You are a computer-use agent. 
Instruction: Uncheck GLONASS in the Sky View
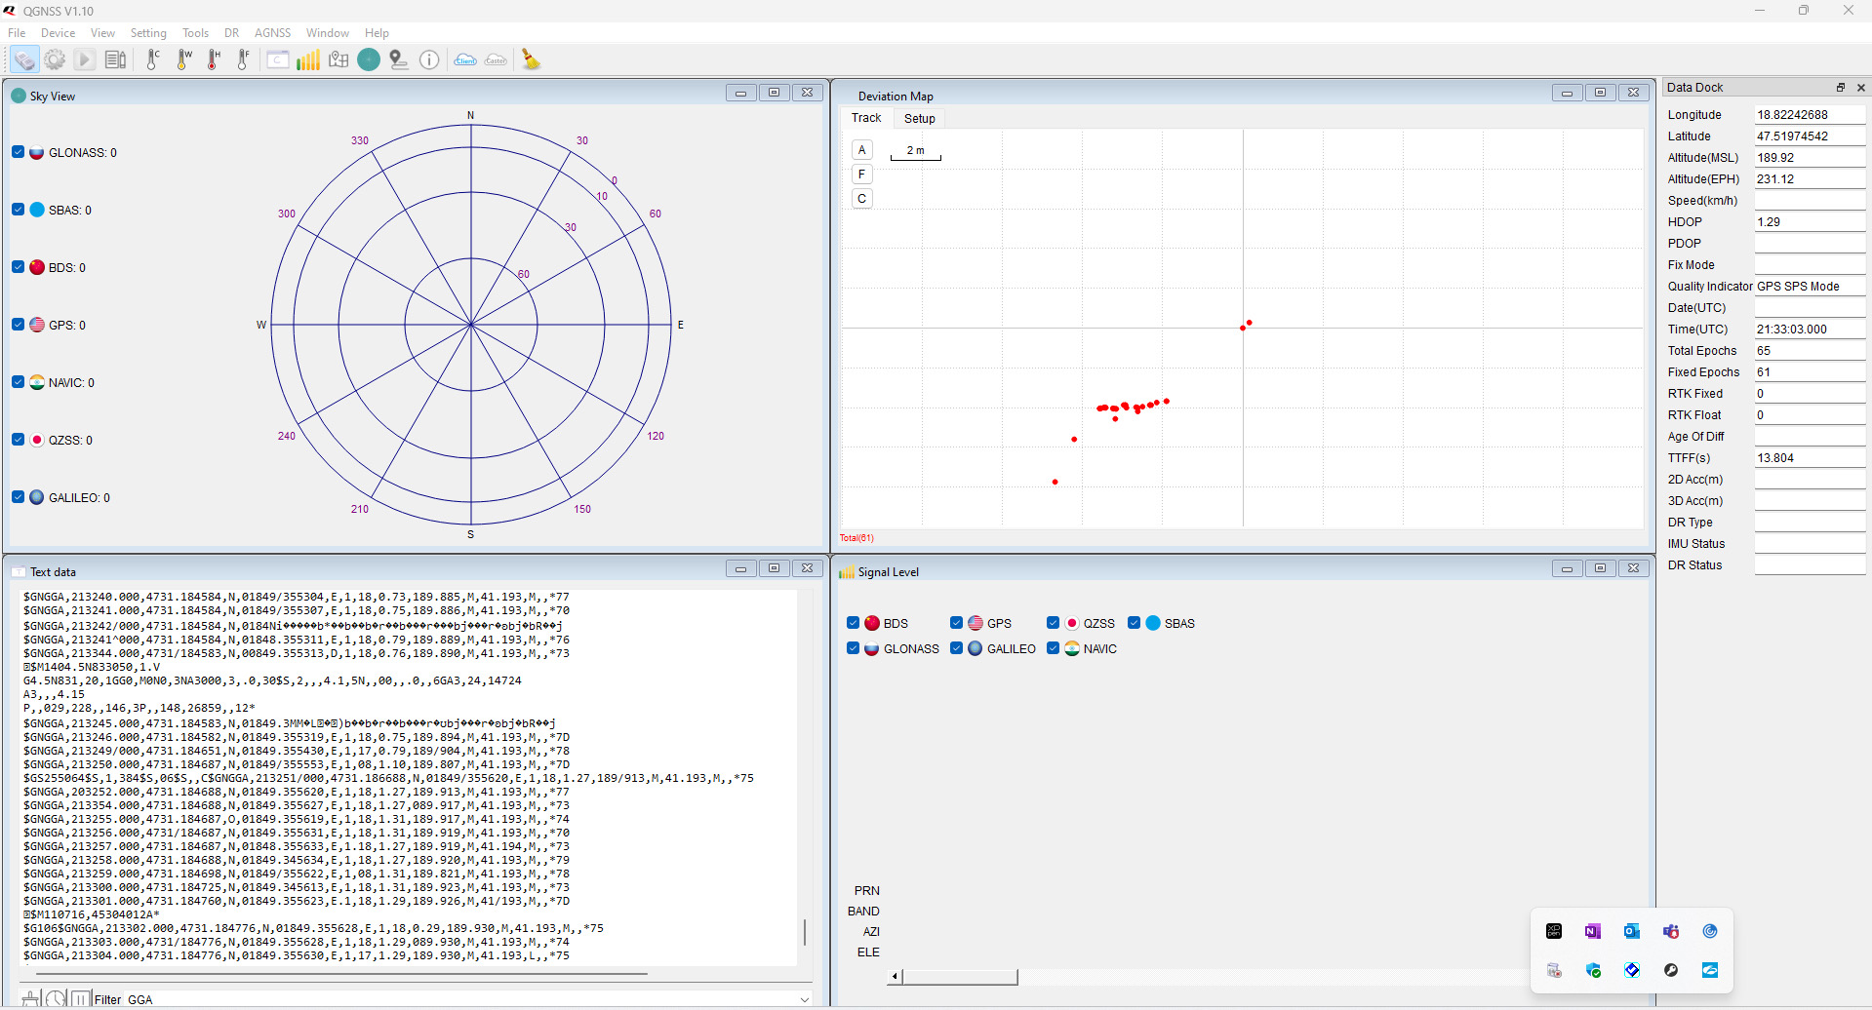pos(19,152)
